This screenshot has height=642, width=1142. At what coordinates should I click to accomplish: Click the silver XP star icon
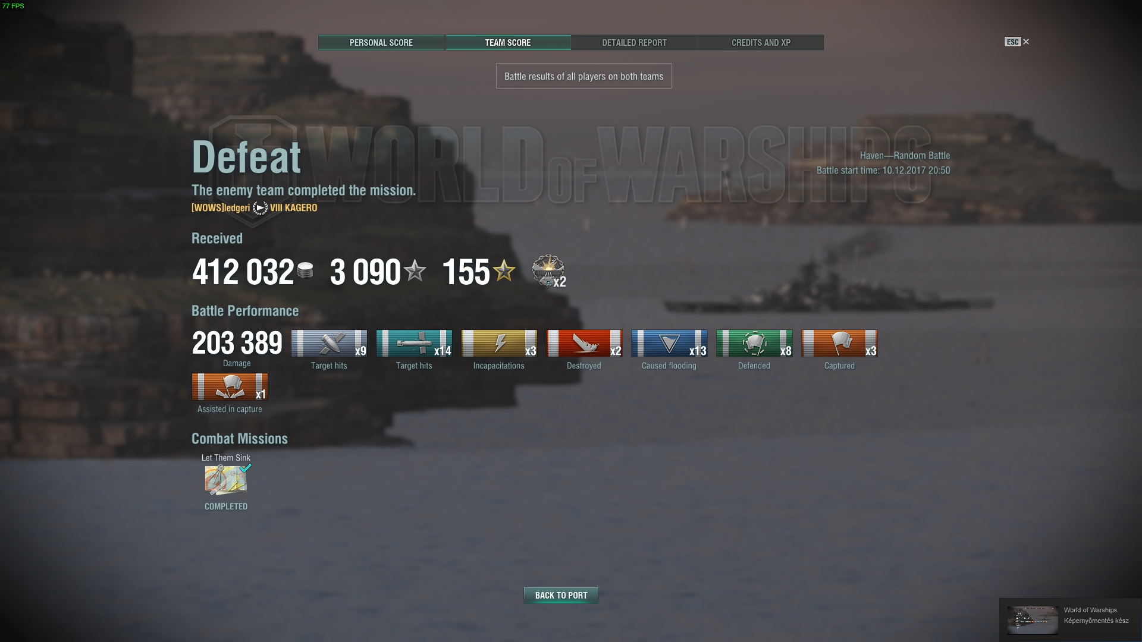415,270
